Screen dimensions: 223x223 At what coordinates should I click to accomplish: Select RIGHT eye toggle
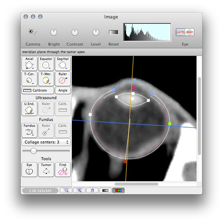tap(190, 32)
